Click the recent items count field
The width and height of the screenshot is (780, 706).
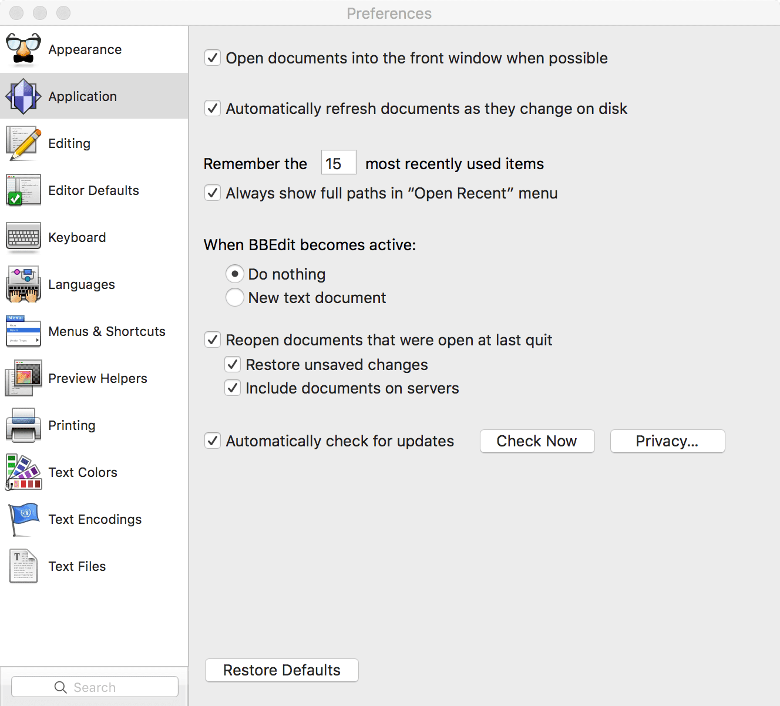339,162
